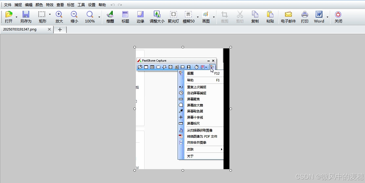The image size is (365, 183).
Task: Open the Draw (绘图) tool
Action: pyautogui.click(x=110, y=17)
